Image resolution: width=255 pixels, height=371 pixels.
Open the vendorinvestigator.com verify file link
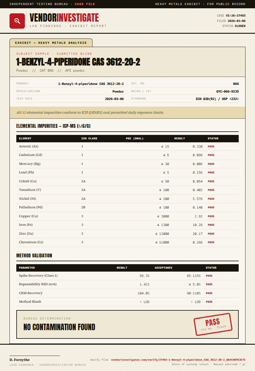[178, 360]
